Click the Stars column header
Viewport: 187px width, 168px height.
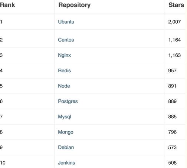176,5
